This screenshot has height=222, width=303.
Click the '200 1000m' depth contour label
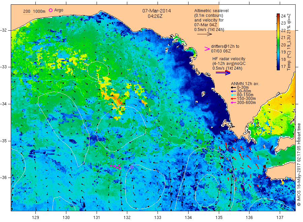34,11
